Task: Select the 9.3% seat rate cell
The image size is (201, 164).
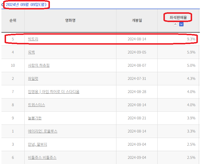Action: click(191, 39)
